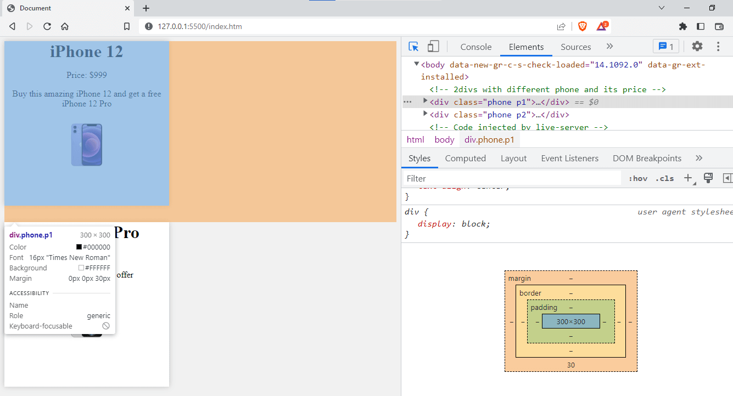Open the customize DevTools three-dot menu
This screenshot has width=733, height=396.
tap(718, 46)
